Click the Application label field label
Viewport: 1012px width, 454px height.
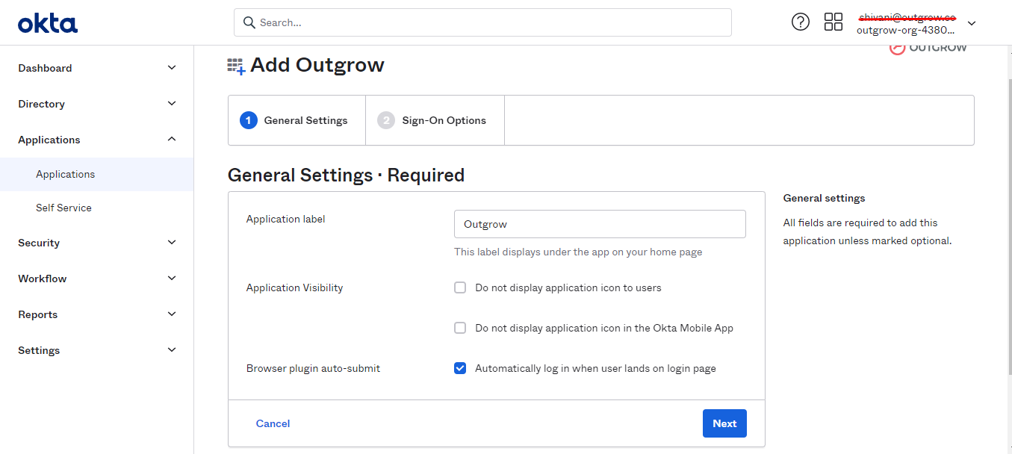285,219
